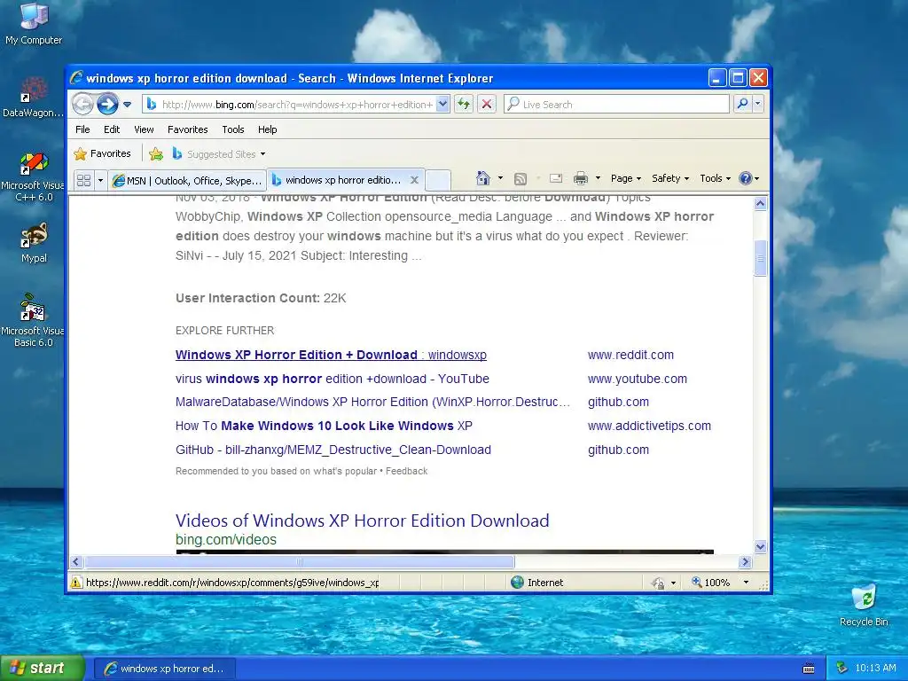Click the RSS Feeds icon
The width and height of the screenshot is (908, 681).
pyautogui.click(x=521, y=179)
